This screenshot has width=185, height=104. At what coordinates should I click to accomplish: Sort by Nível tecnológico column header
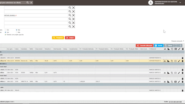pos(58,49)
